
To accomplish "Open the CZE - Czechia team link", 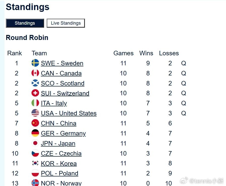I will (61, 154).
